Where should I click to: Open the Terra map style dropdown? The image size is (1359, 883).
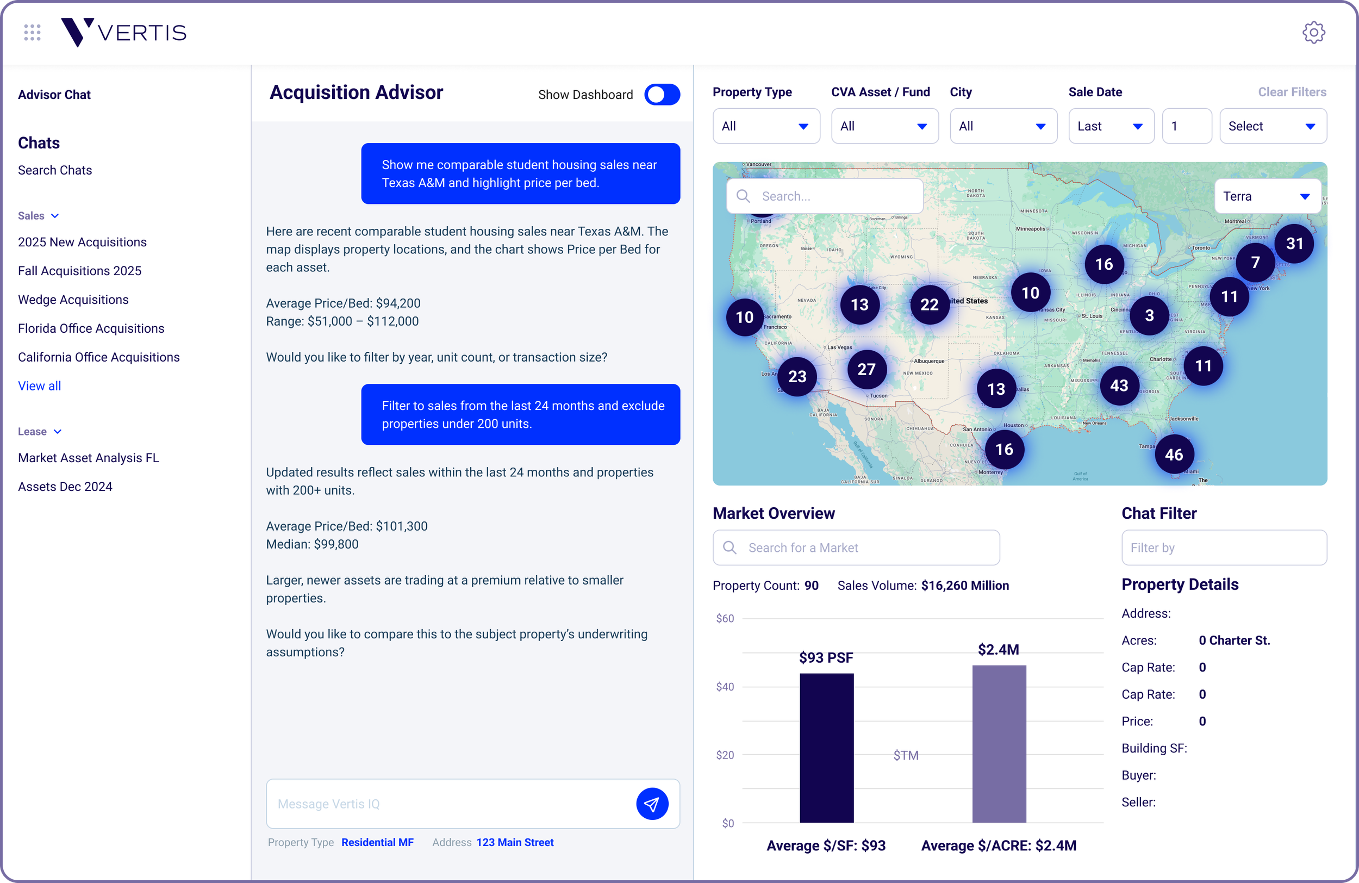[1267, 196]
